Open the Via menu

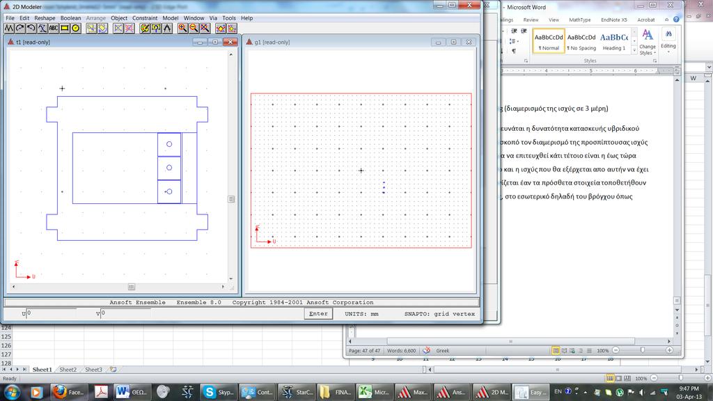tap(213, 18)
